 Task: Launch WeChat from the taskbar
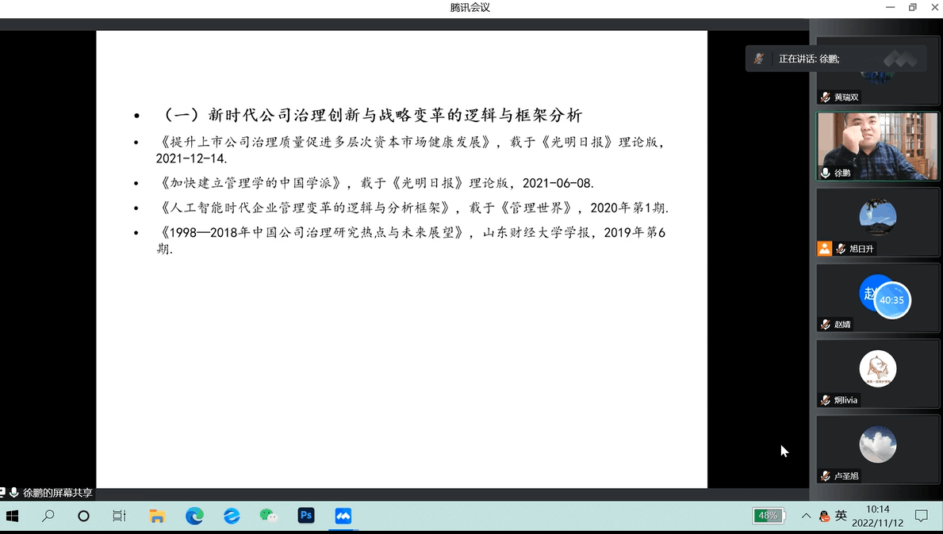(x=269, y=516)
